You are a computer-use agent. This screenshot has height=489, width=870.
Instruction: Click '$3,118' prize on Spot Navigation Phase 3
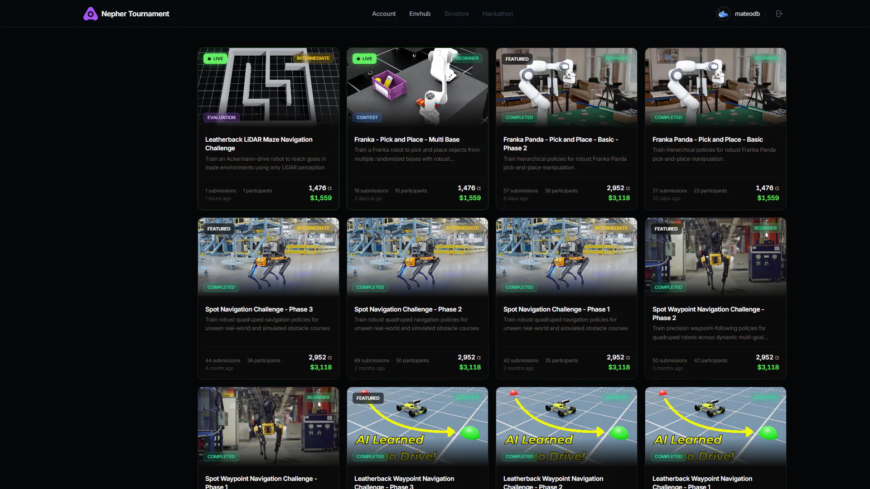[x=321, y=367]
